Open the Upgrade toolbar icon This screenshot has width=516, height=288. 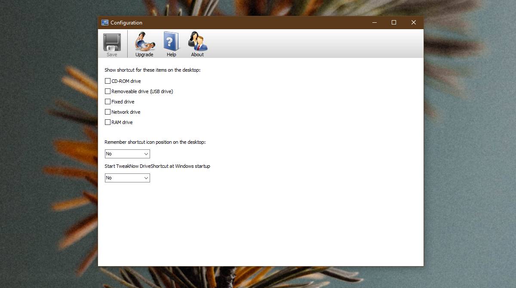point(144,41)
